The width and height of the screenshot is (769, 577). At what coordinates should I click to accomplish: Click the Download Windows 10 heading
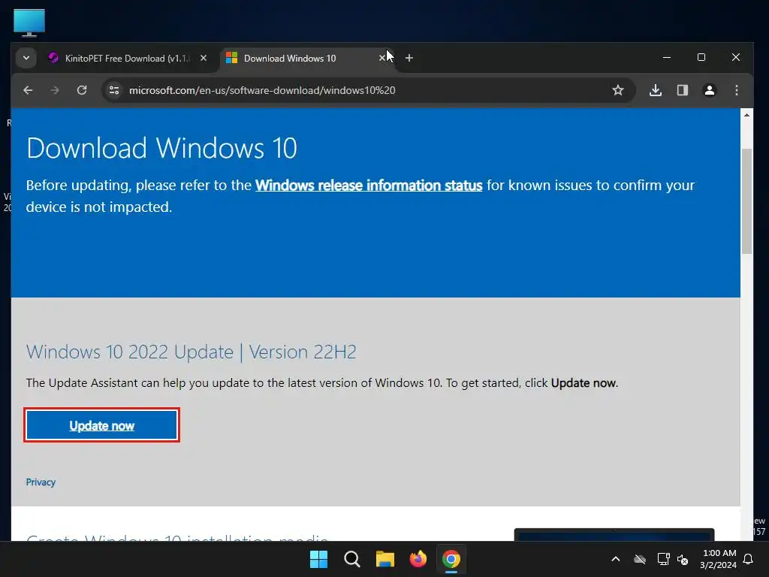(x=162, y=148)
